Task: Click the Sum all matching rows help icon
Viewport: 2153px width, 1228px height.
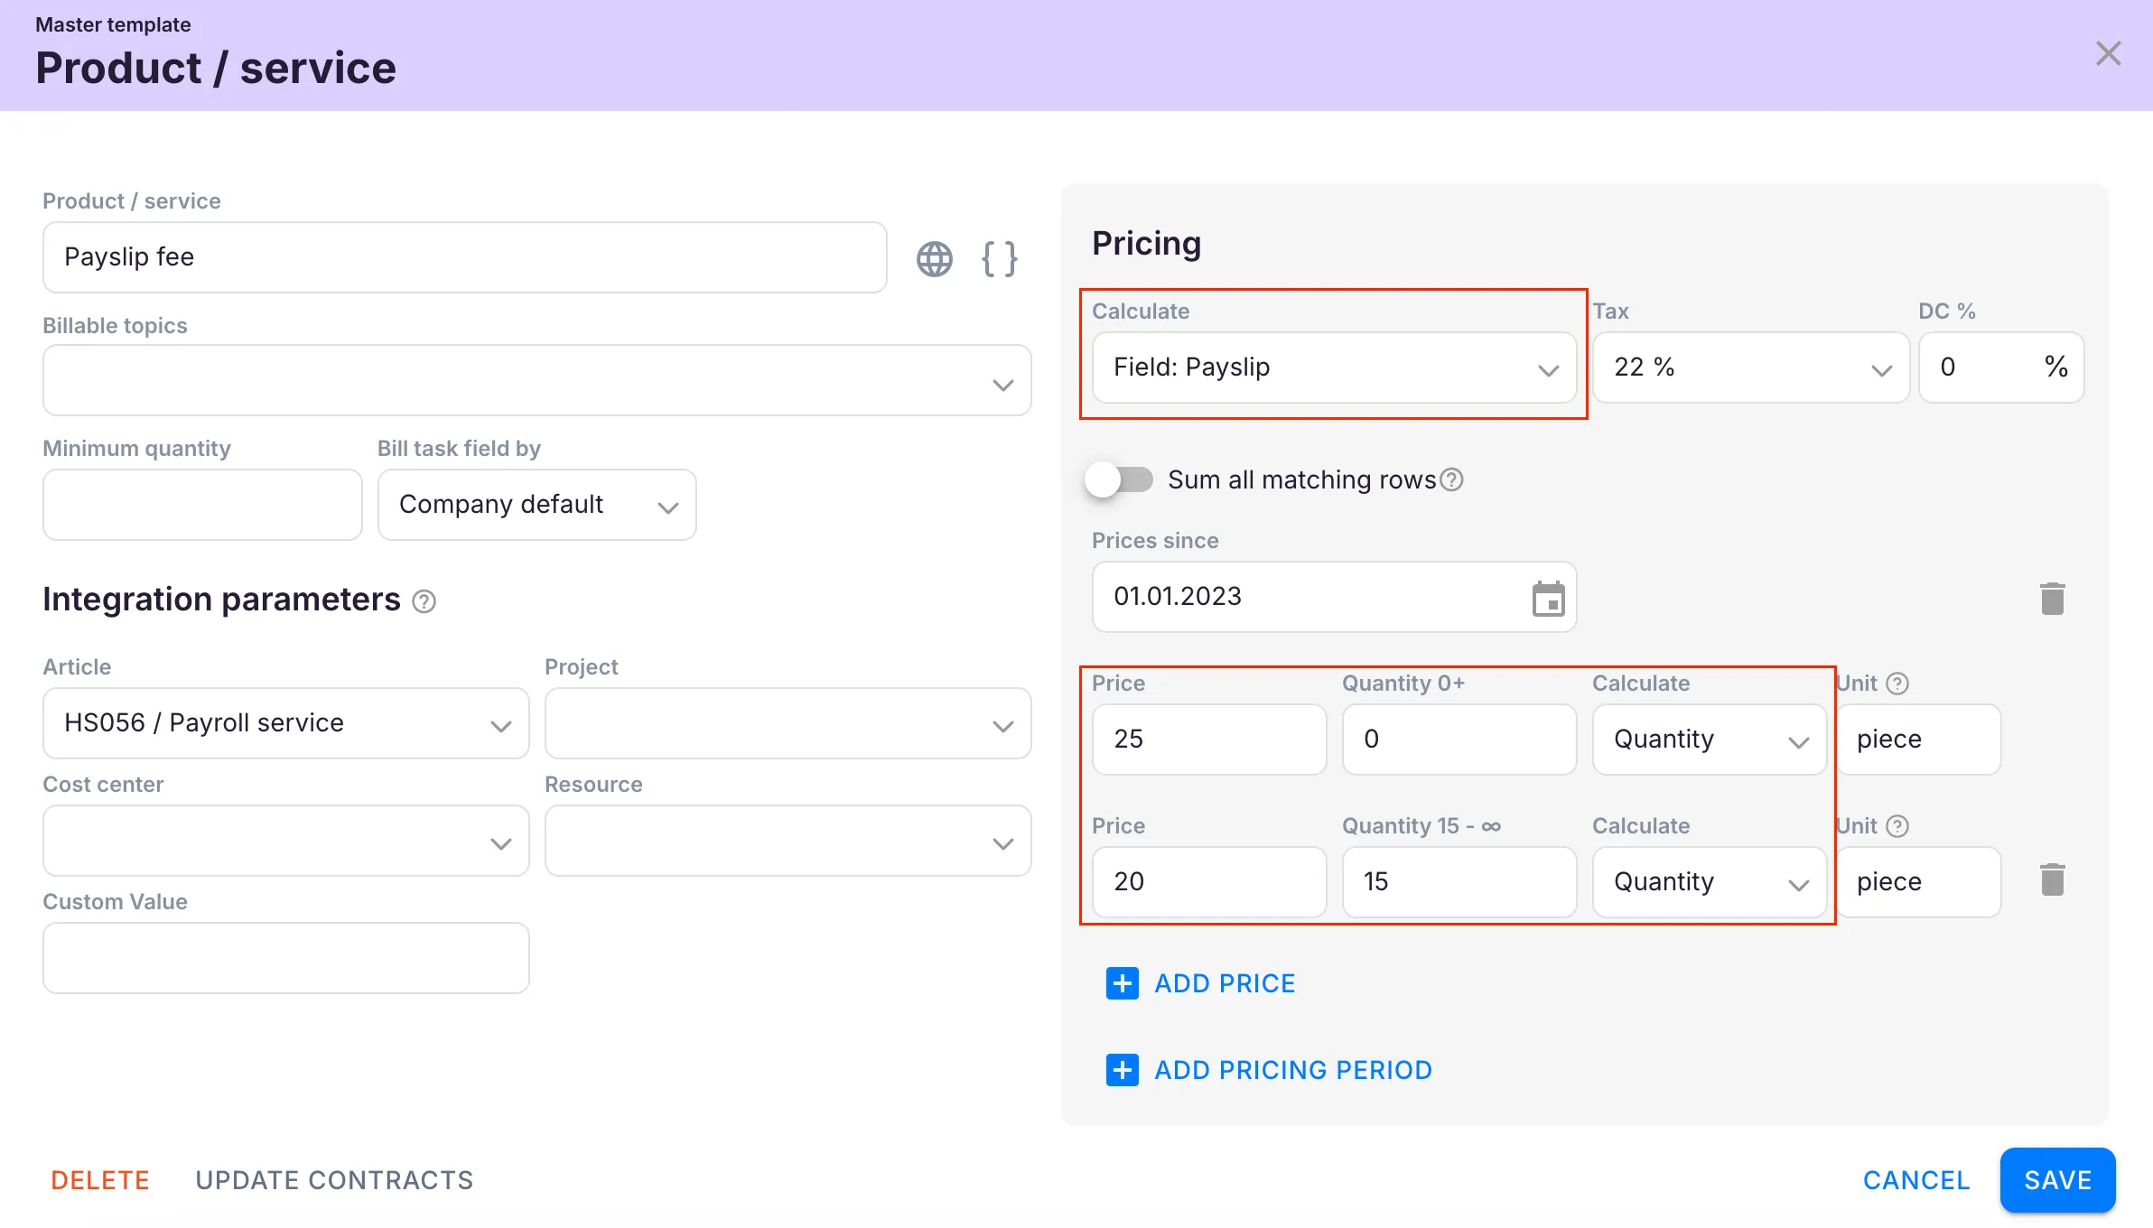Action: point(1451,479)
